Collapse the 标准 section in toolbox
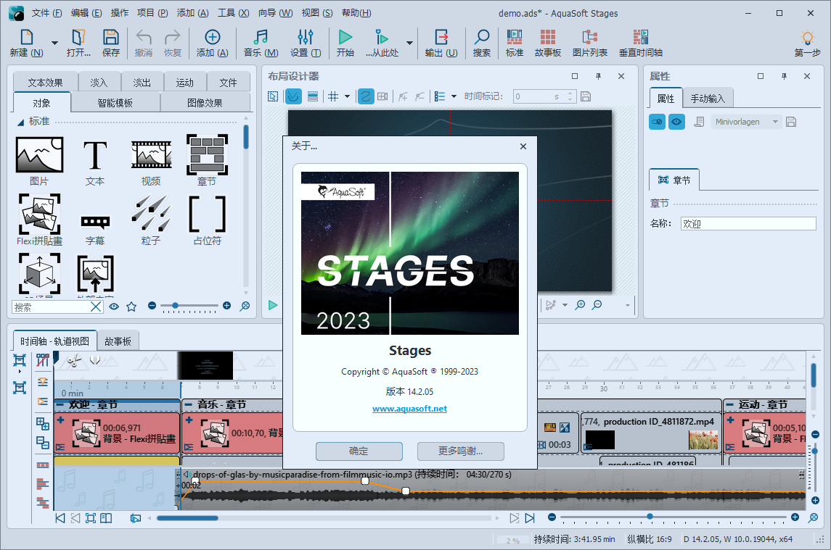The width and height of the screenshot is (831, 550). (x=20, y=122)
